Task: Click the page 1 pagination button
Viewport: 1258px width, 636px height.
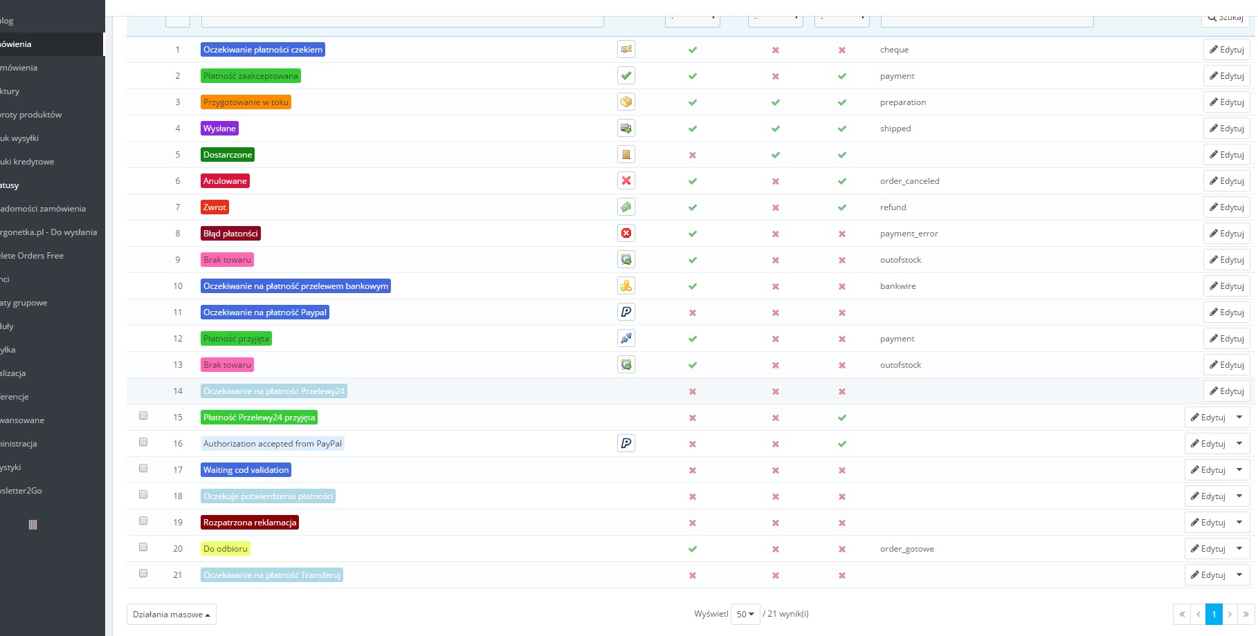Action: pyautogui.click(x=1214, y=614)
